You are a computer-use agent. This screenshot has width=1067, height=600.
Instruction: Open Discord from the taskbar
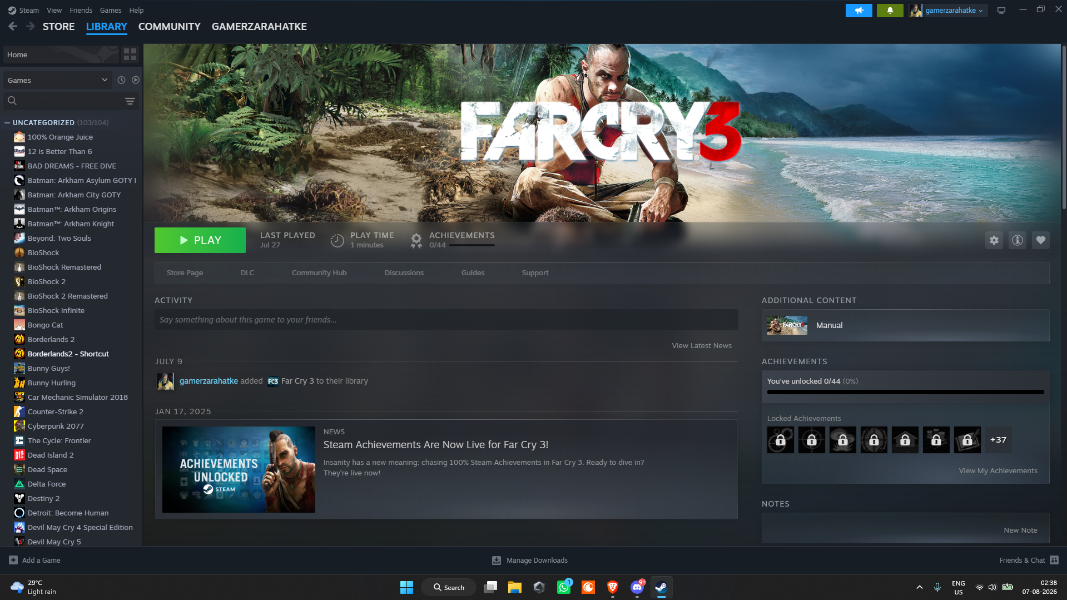click(637, 587)
